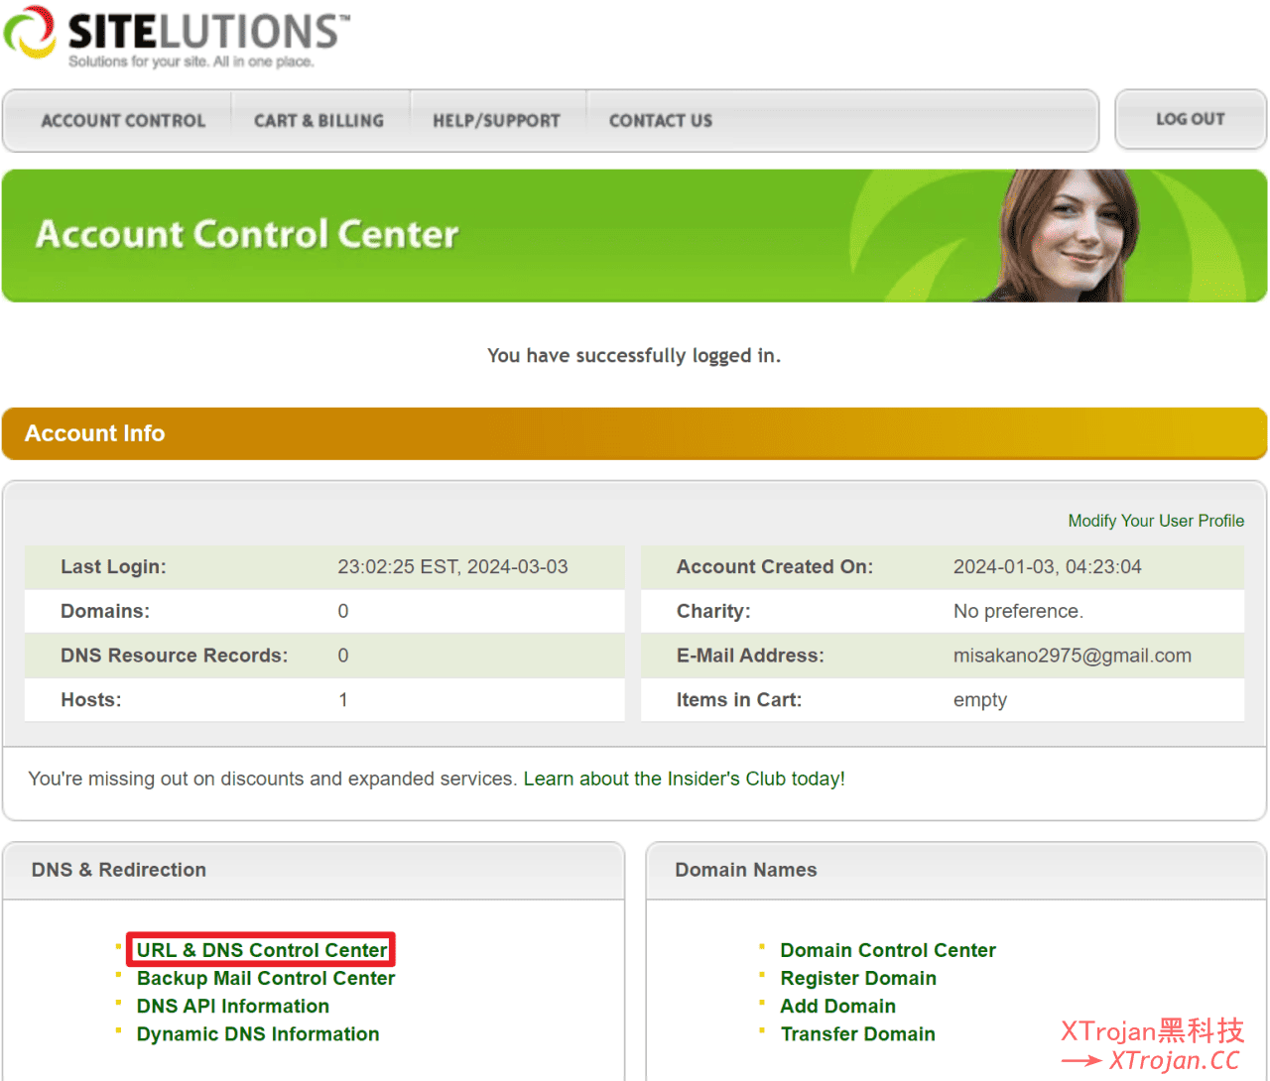This screenshot has height=1081, width=1270.
Task: Select the last login value 23:02:25 EST, 2024-03-03
Action: [x=452, y=566]
